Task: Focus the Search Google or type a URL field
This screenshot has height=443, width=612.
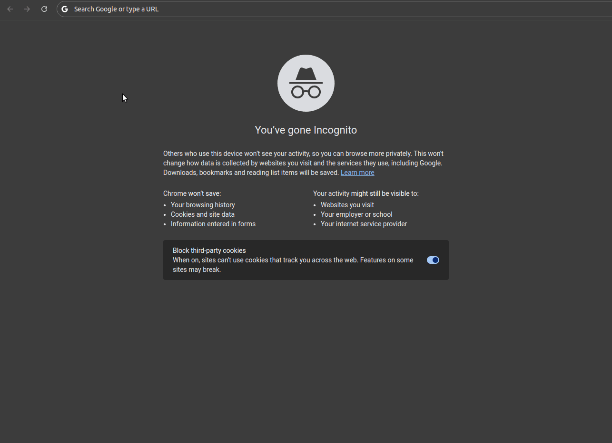Action: tap(334, 9)
